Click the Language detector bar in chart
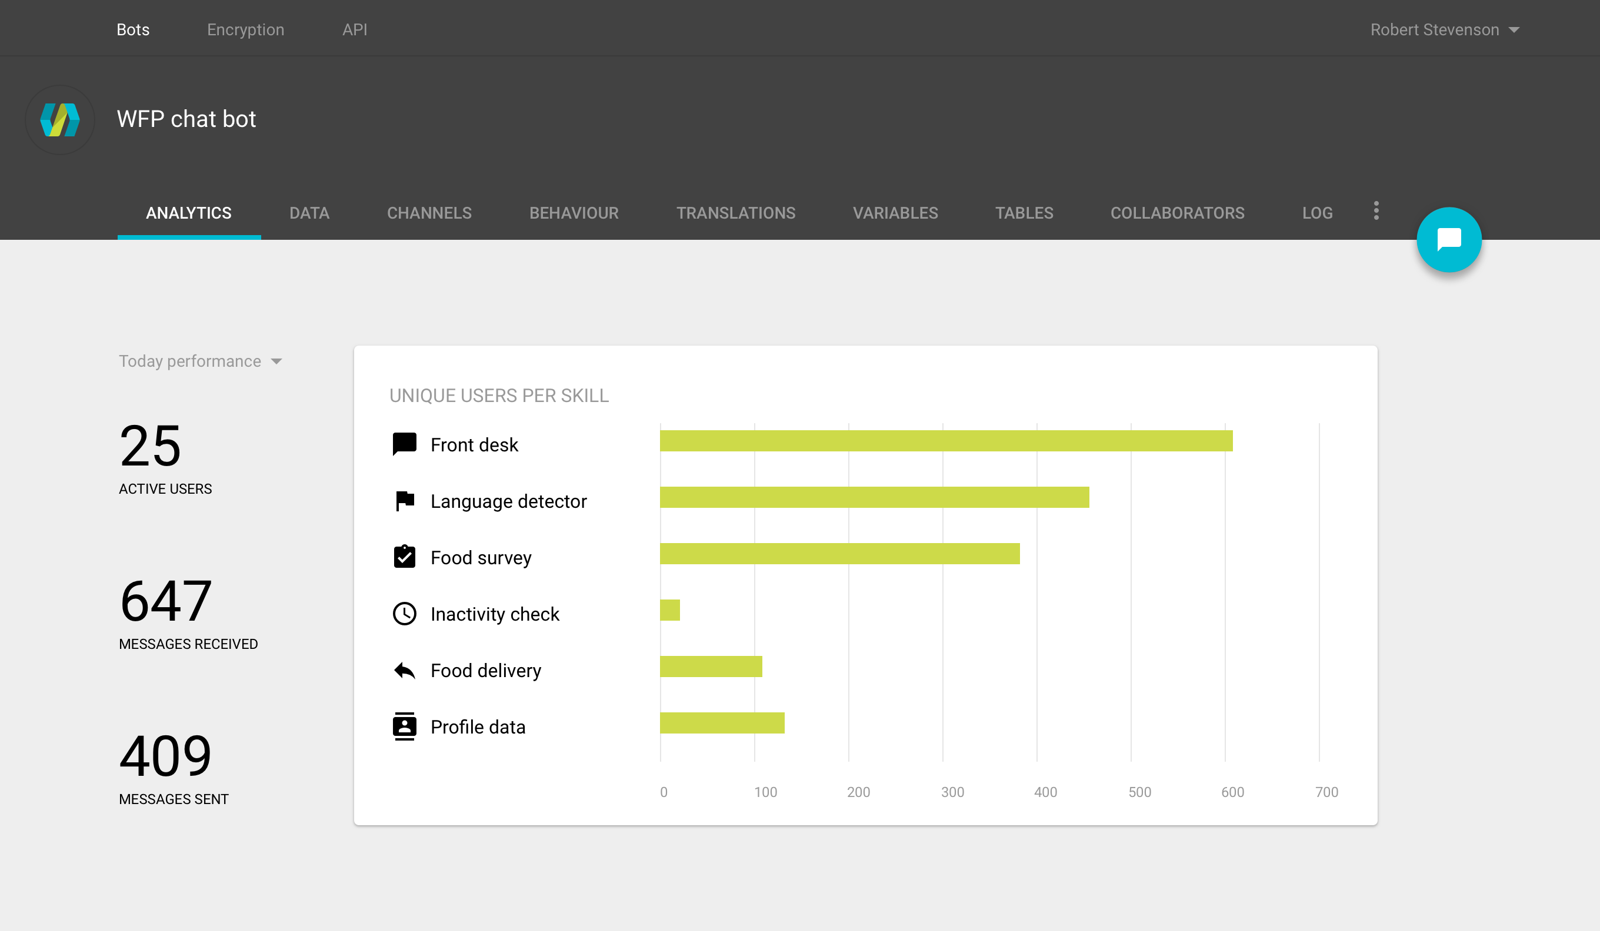1600x931 pixels. (x=874, y=497)
